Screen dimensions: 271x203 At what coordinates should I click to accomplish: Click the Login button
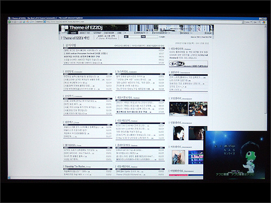point(162,37)
